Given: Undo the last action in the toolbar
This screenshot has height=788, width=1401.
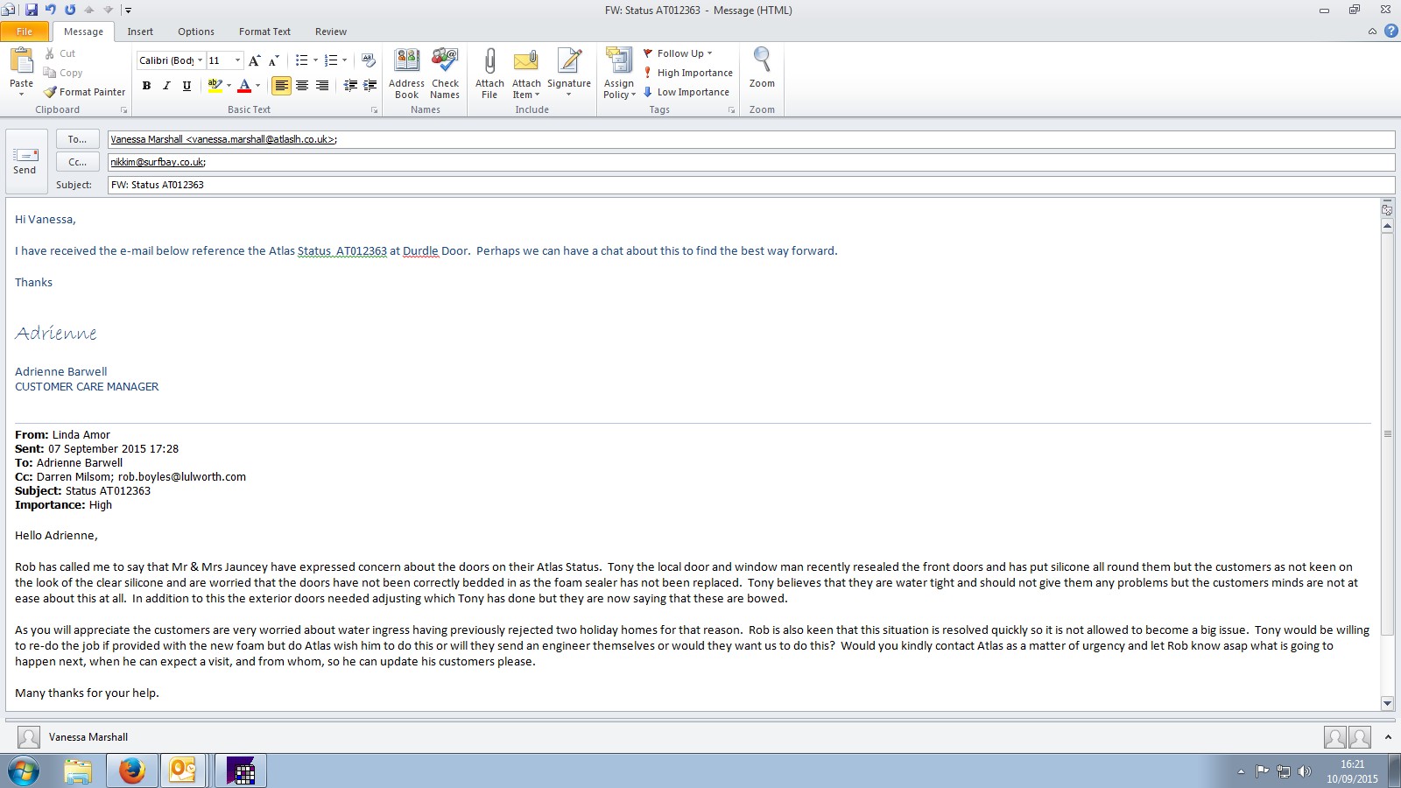Looking at the screenshot, I should (51, 10).
